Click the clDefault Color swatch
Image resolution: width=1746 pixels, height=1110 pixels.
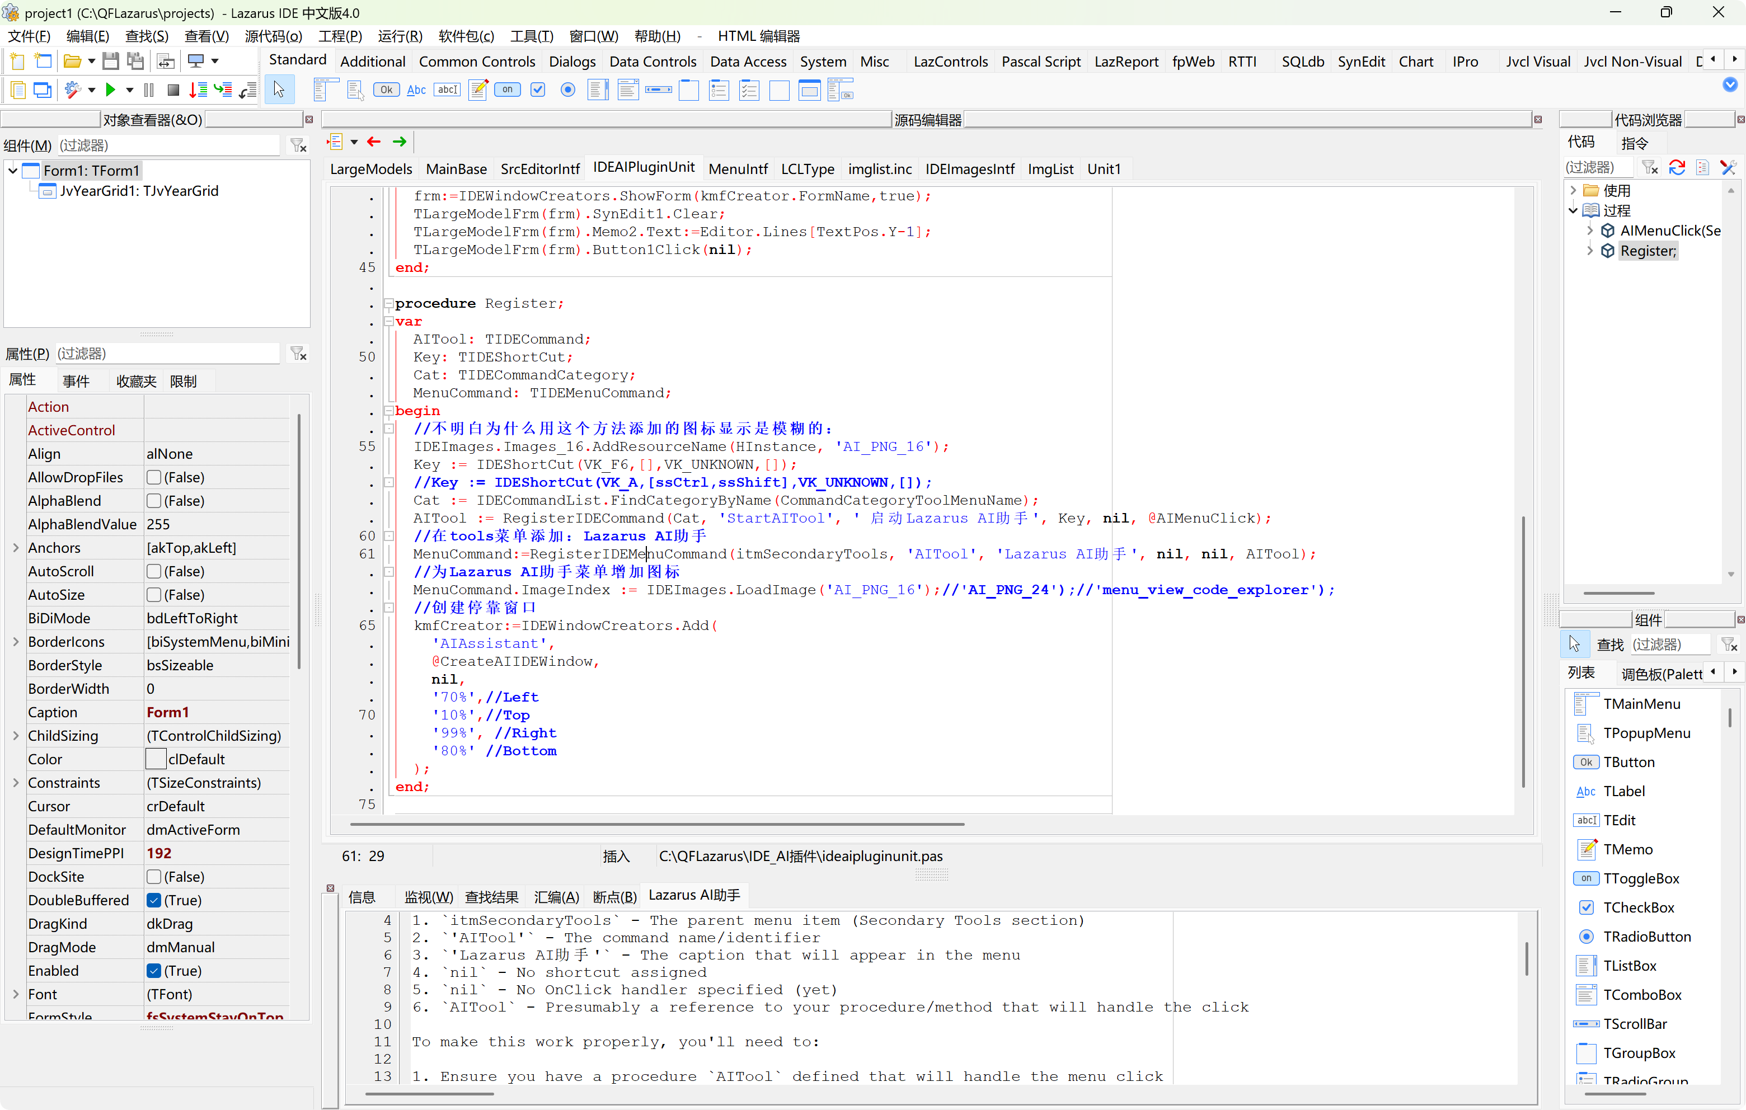(156, 758)
